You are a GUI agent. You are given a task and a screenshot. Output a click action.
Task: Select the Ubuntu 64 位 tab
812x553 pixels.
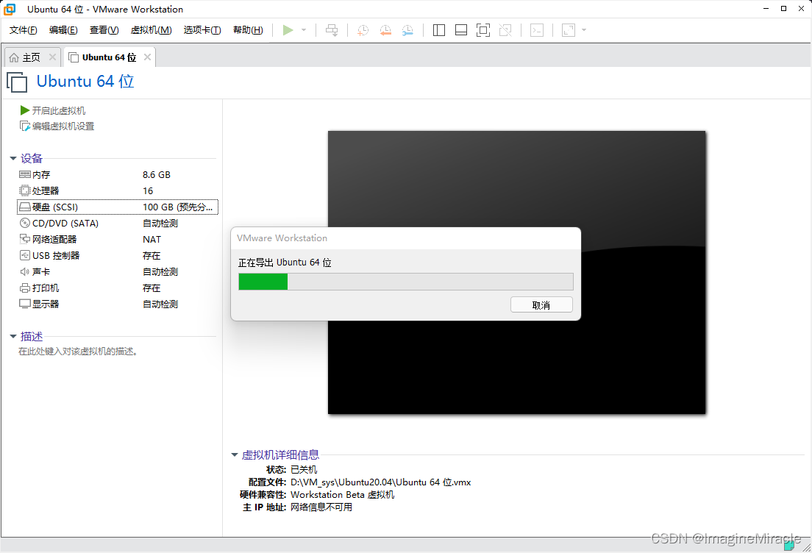(x=110, y=57)
